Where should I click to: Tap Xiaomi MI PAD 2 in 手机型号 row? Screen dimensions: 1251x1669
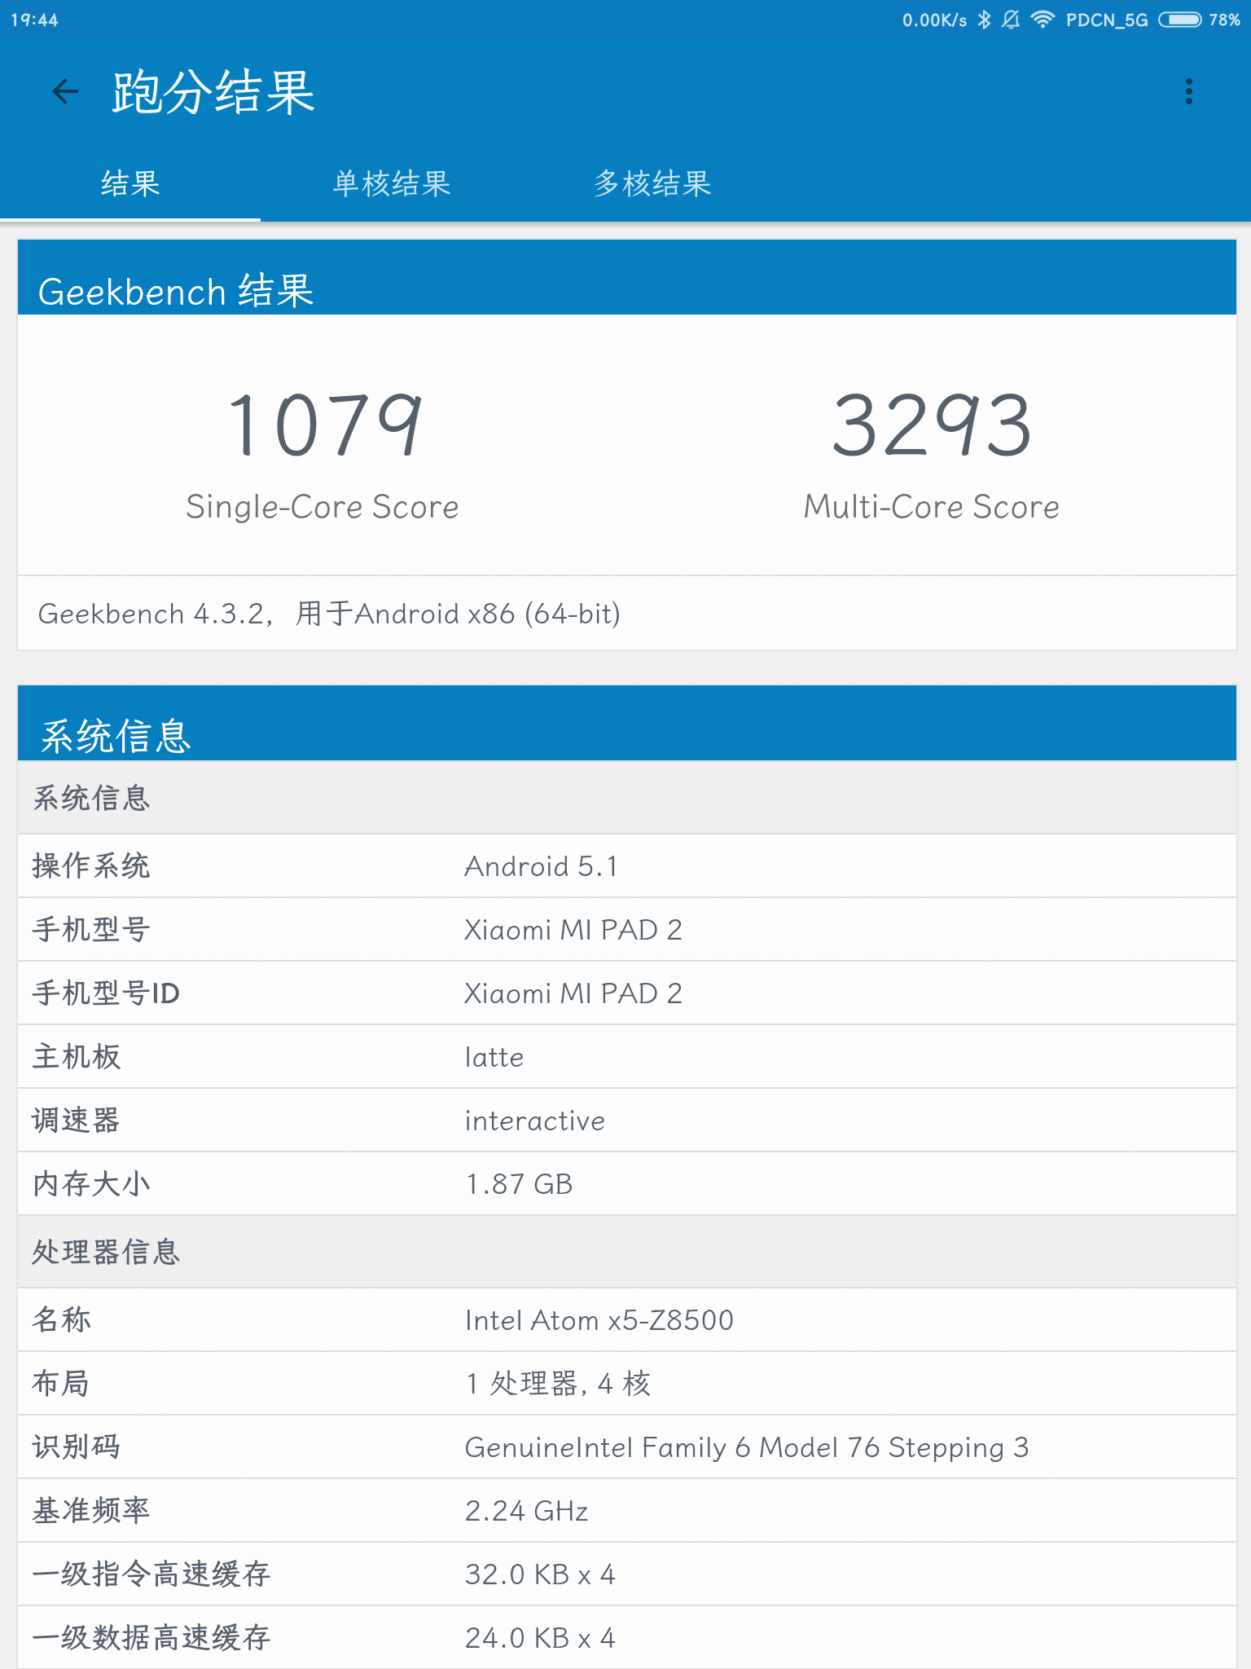573,930
